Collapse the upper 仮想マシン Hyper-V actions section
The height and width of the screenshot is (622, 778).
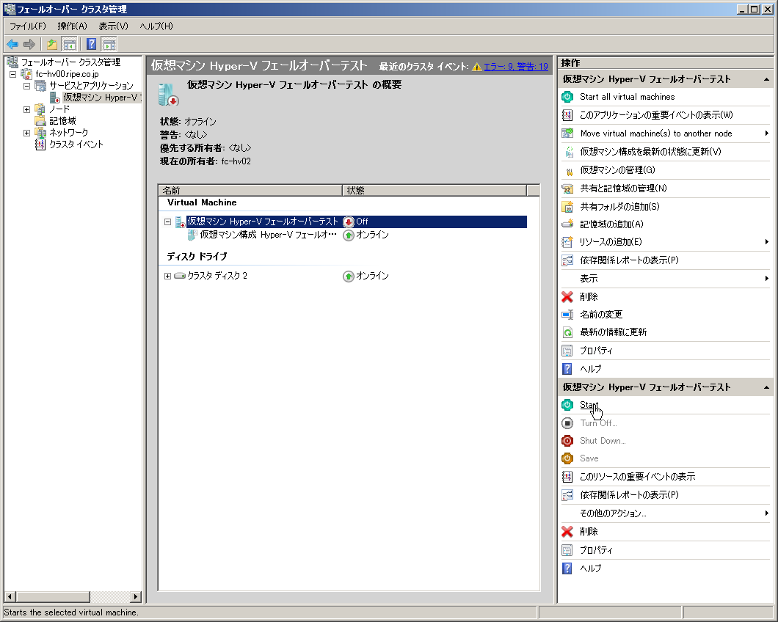(x=766, y=79)
